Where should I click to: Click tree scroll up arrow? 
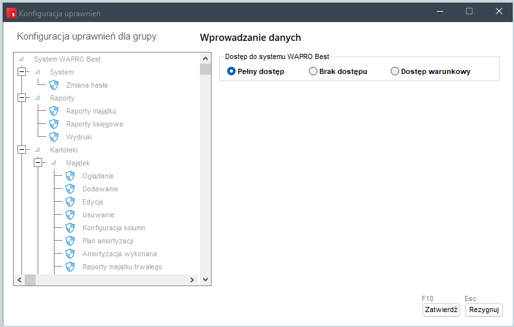click(x=206, y=58)
